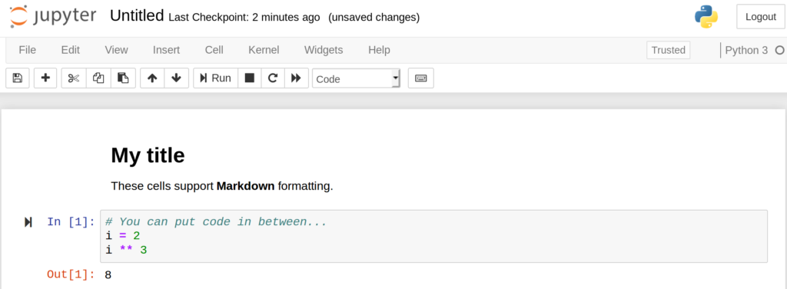
Task: Run this cell using the gutter play icon
Action: 28,222
